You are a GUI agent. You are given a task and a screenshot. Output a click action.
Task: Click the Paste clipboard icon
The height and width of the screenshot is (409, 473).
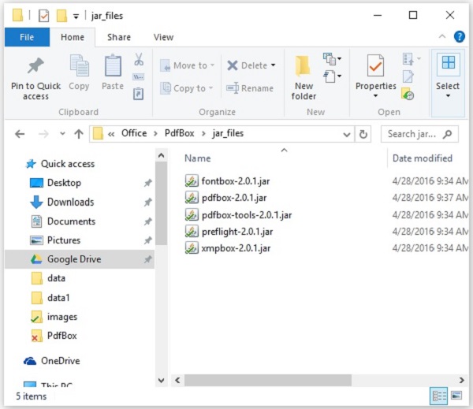(113, 65)
